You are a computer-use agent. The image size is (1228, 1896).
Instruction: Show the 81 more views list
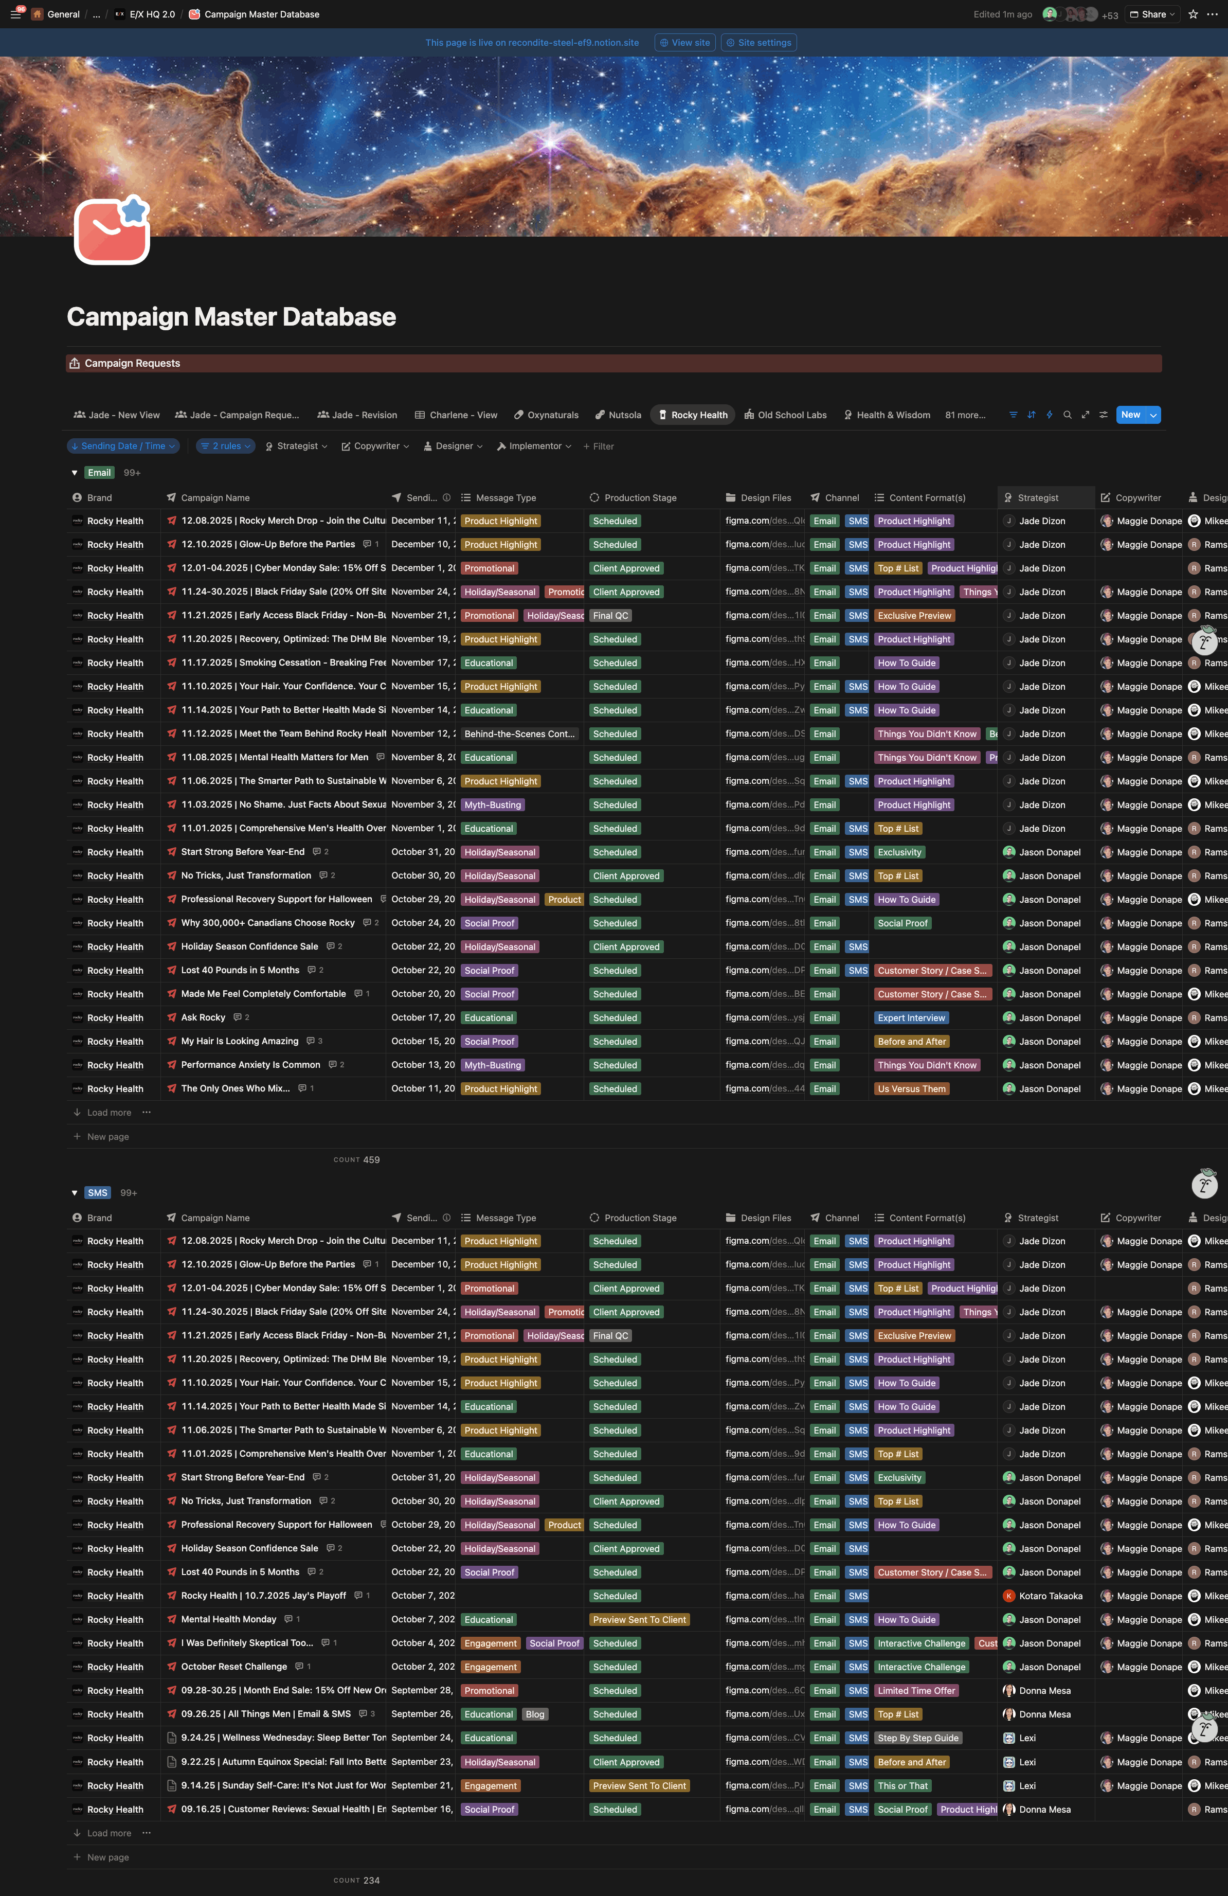click(x=965, y=415)
